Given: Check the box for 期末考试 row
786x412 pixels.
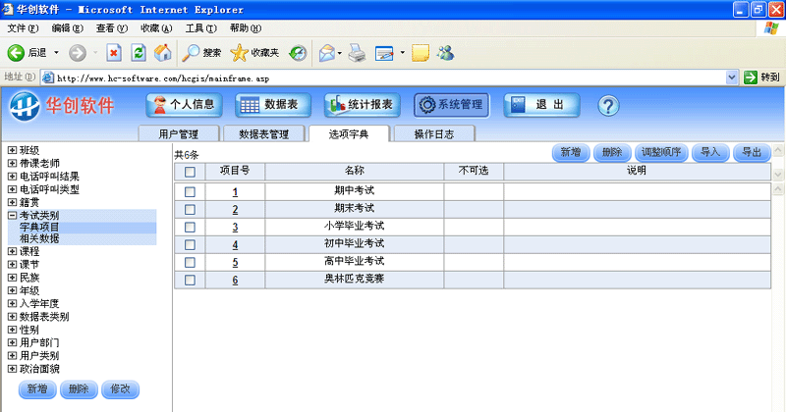Looking at the screenshot, I should [190, 210].
